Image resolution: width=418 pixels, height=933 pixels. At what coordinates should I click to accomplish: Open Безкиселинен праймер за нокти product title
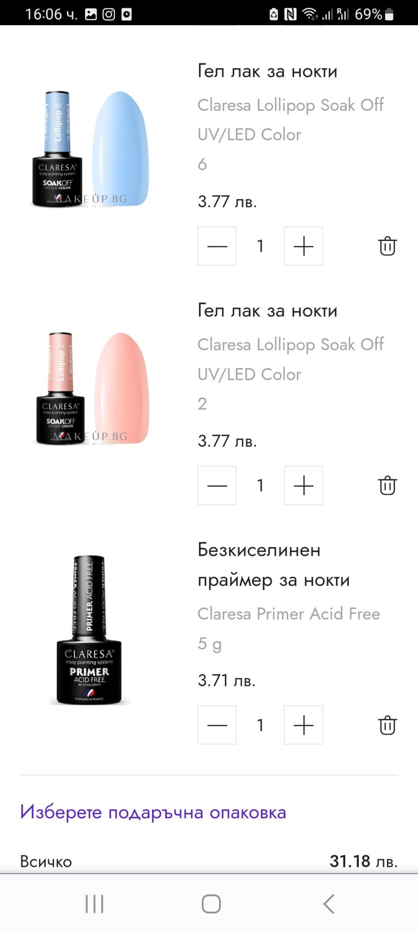click(274, 565)
